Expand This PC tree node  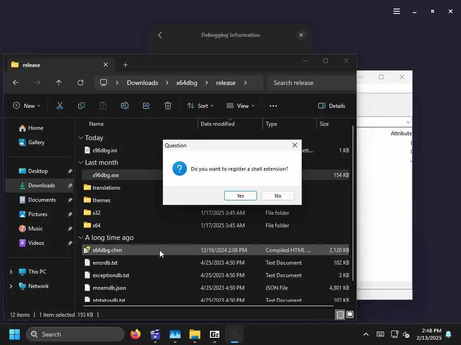tap(11, 272)
